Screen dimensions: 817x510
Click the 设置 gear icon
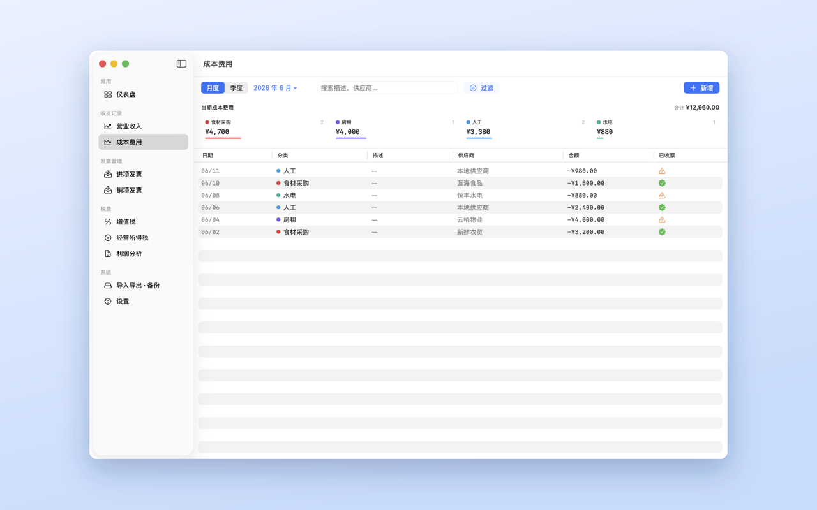[108, 302]
